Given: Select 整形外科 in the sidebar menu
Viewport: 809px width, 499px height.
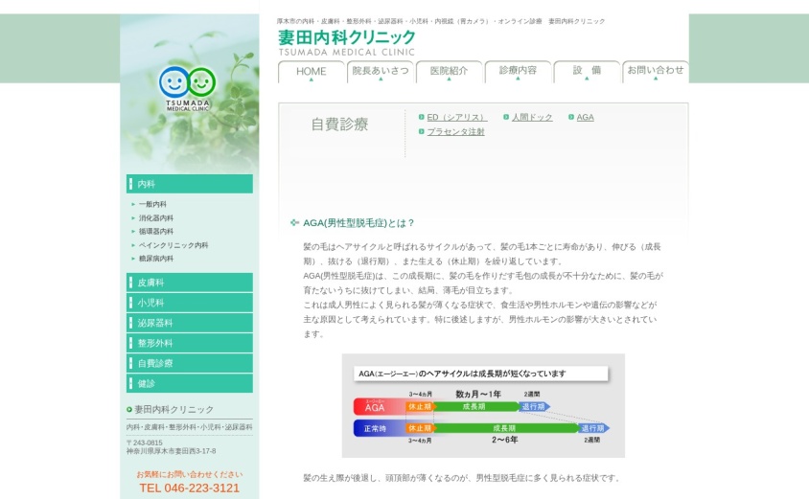Looking at the screenshot, I should coord(190,343).
